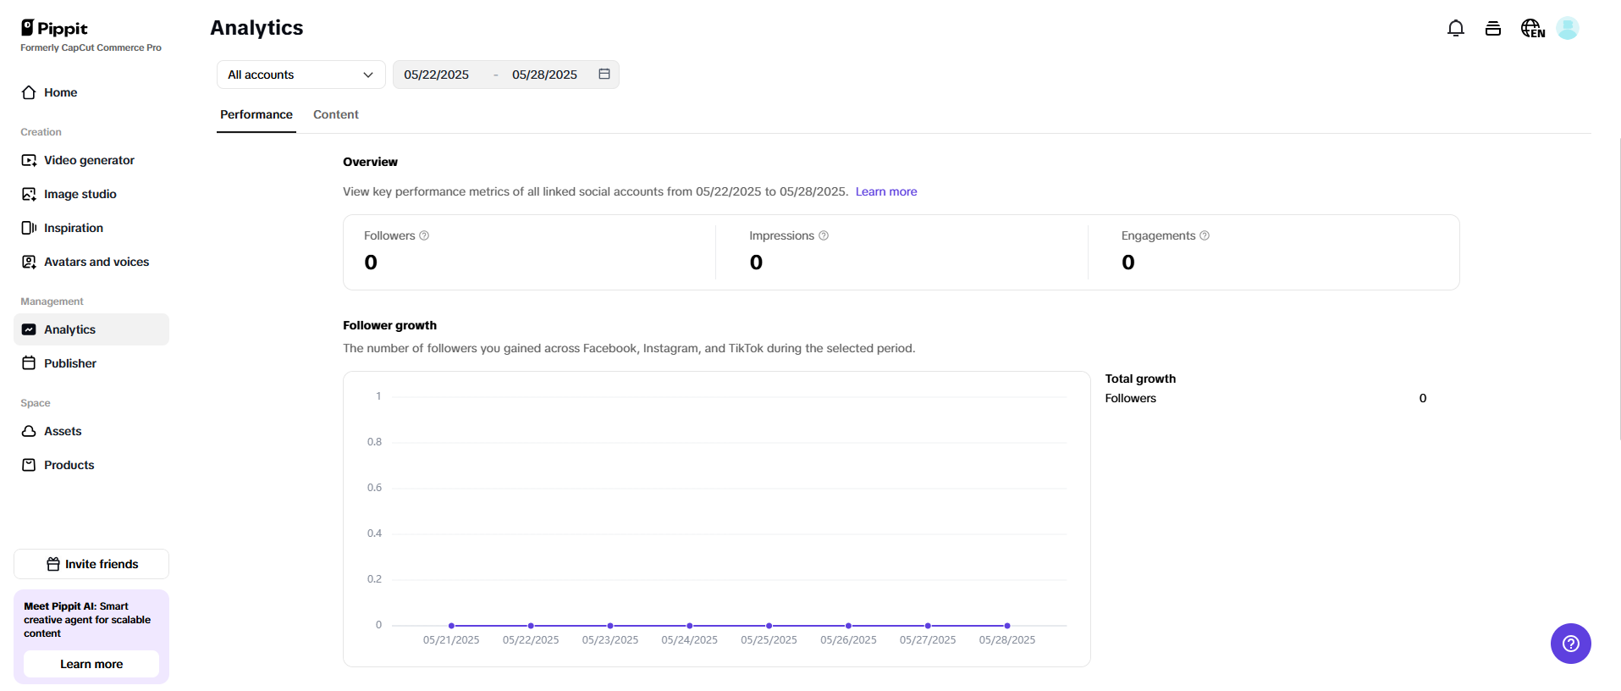Click Learn more in Pippit AI promo
The width and height of the screenshot is (1621, 691).
click(91, 664)
